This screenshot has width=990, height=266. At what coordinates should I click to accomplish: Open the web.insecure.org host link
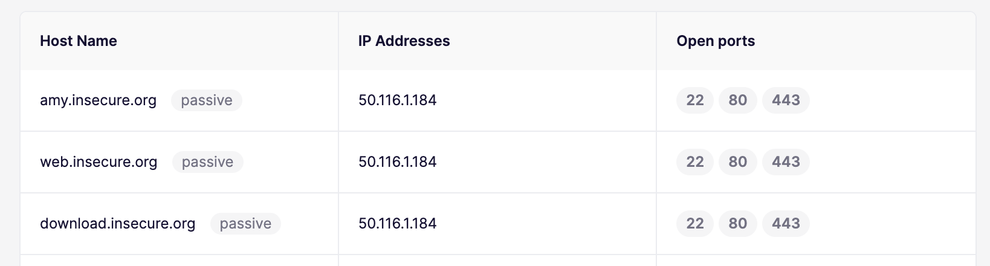tap(99, 162)
